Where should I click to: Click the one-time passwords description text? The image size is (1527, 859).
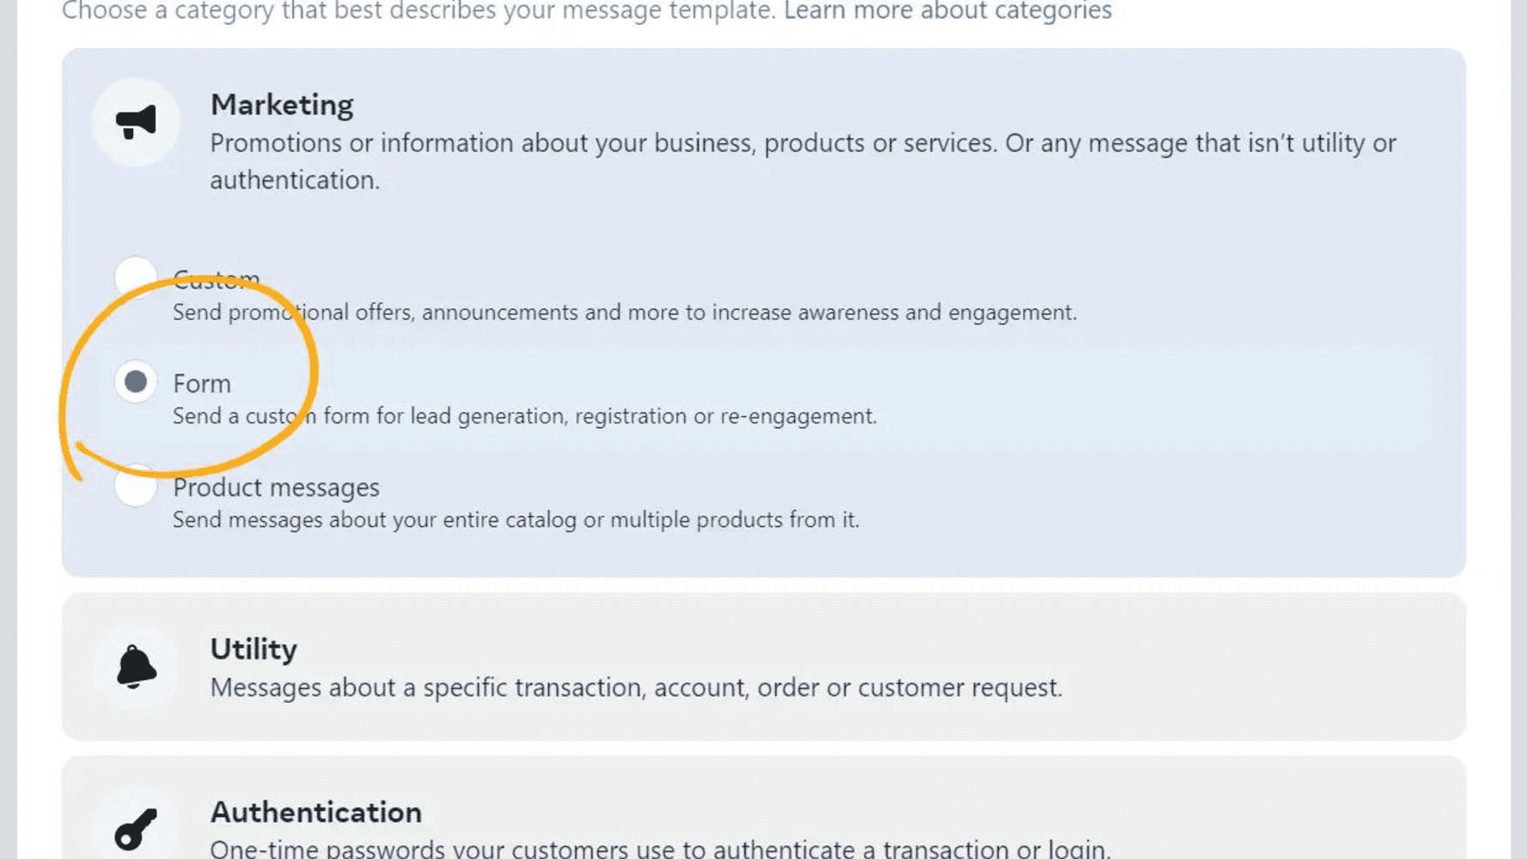click(661, 849)
